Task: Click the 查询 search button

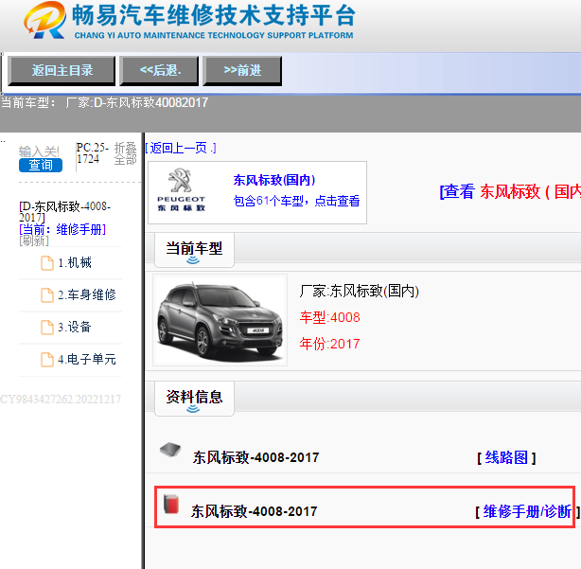Action: [x=41, y=165]
